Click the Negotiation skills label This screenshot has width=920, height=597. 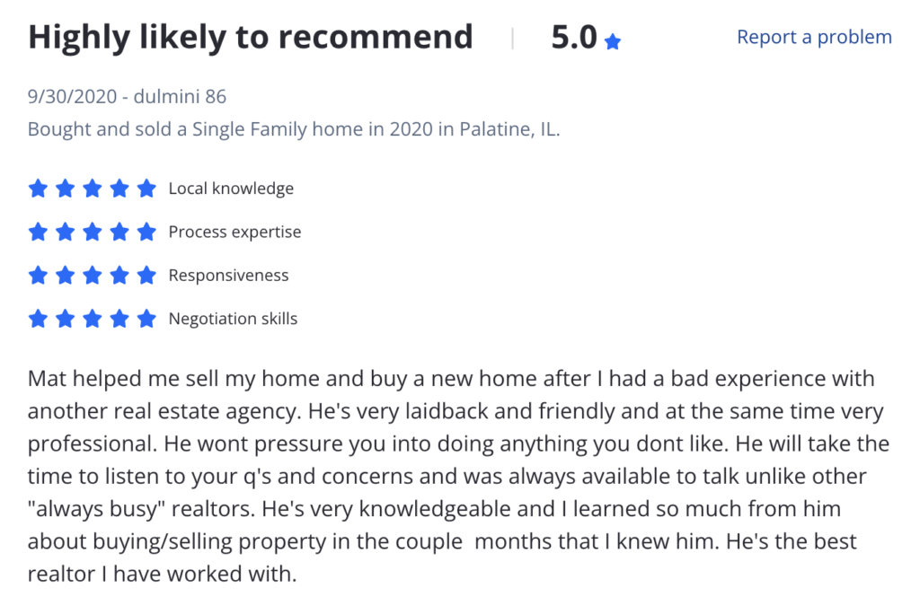[x=233, y=319]
